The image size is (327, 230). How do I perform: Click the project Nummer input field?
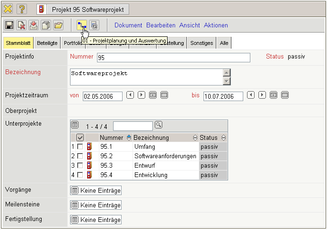pos(173,58)
